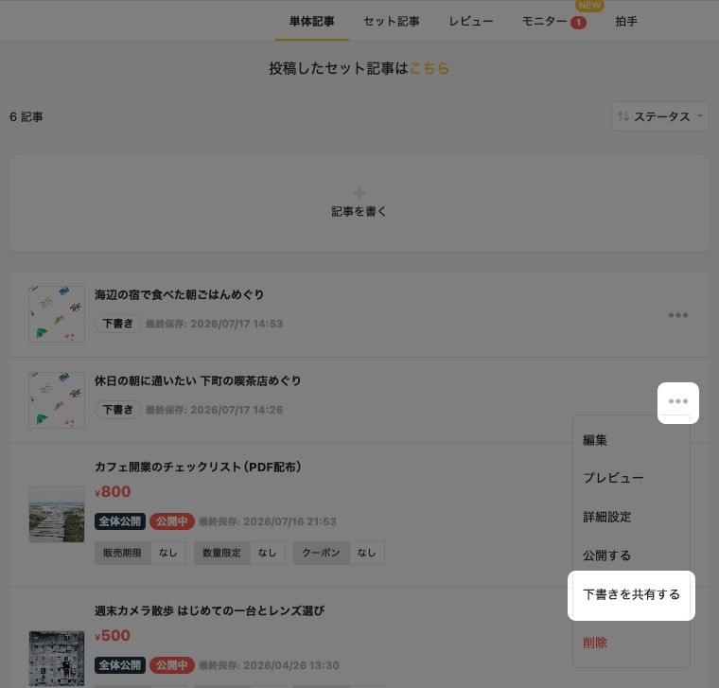
Task: Open article title 休日の朝に通いたい 下町の喫茶店めぐり
Action: [x=198, y=380]
